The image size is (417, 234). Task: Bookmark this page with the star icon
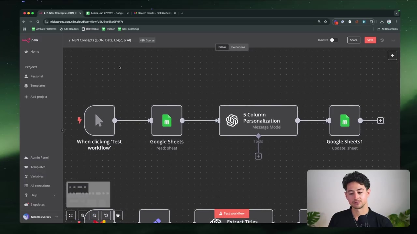click(325, 21)
